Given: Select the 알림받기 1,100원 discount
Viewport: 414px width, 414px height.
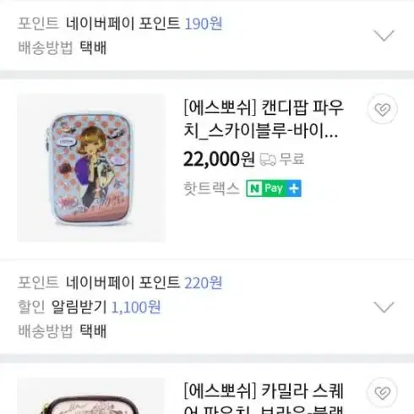Looking at the screenshot, I should pyautogui.click(x=106, y=307).
